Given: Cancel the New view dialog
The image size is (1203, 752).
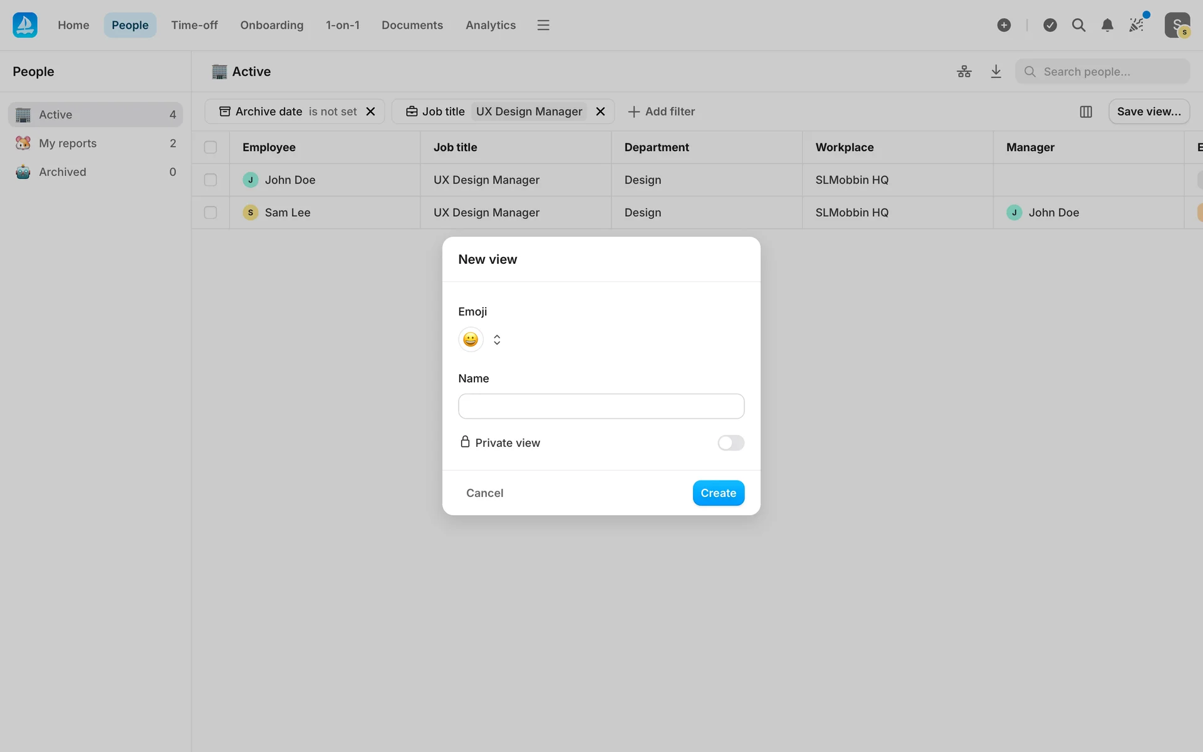Looking at the screenshot, I should (x=484, y=493).
